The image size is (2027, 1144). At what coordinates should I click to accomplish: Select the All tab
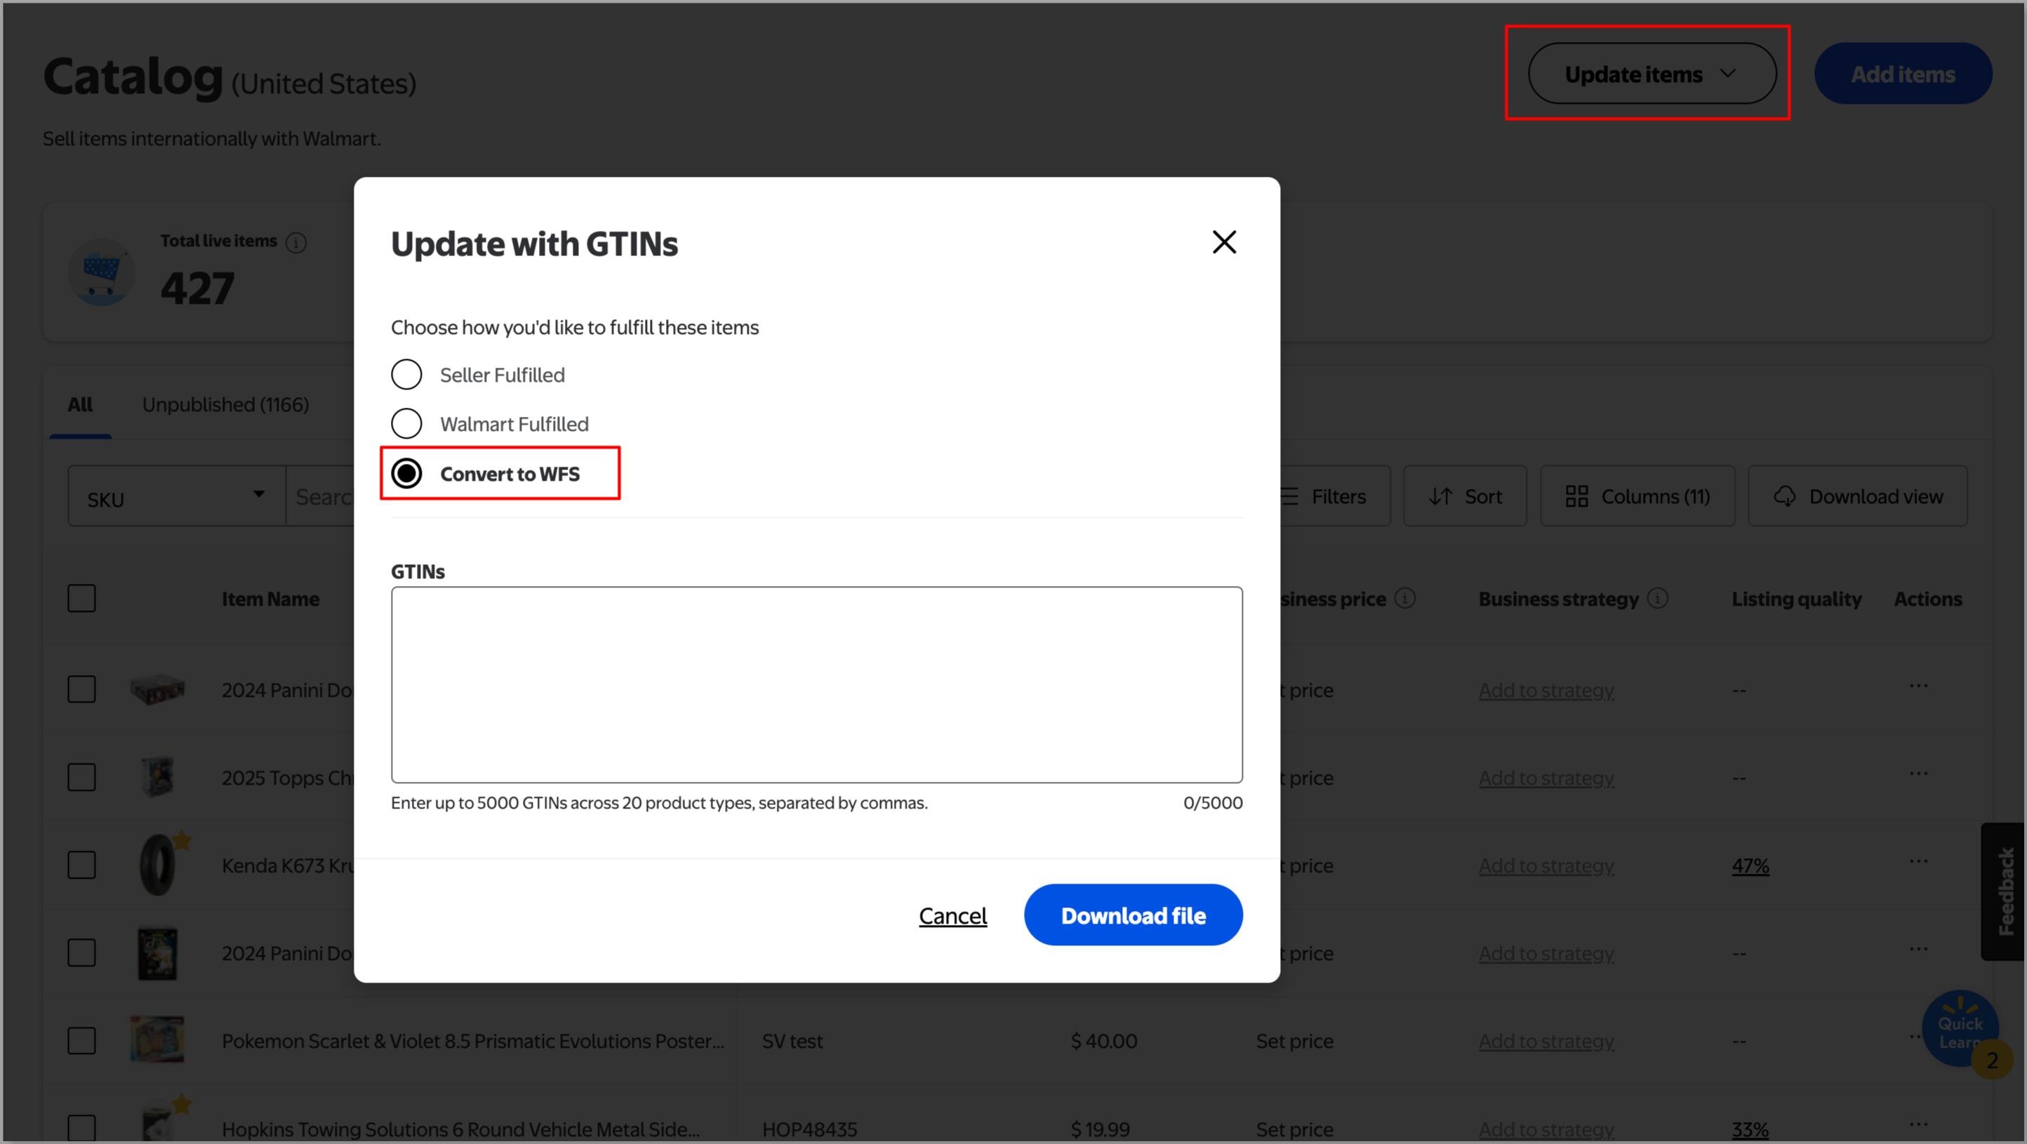80,404
